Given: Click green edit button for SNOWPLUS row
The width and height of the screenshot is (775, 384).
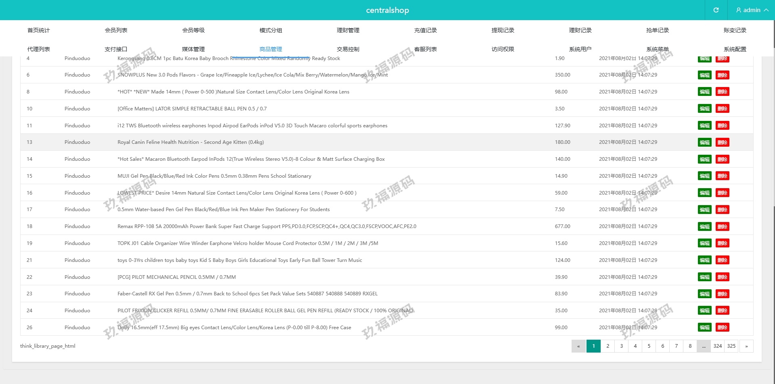Looking at the screenshot, I should [x=704, y=75].
